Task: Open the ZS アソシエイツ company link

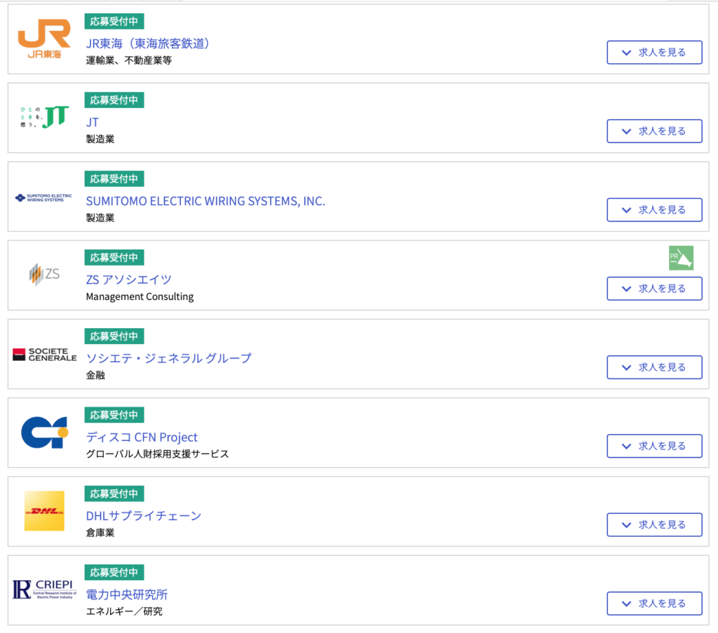Action: [x=129, y=280]
